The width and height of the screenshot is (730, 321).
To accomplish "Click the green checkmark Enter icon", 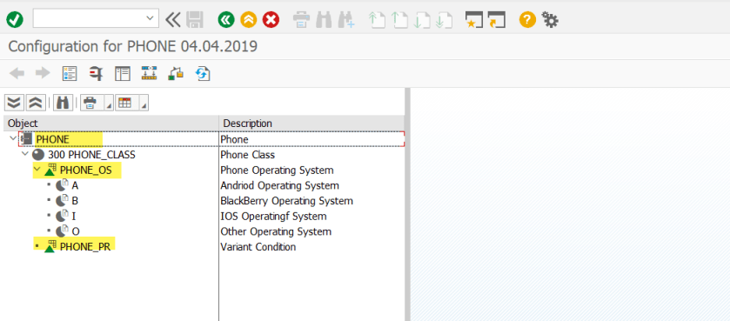I will click(15, 19).
